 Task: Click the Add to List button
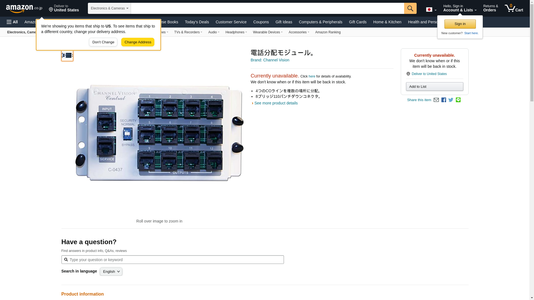434,87
